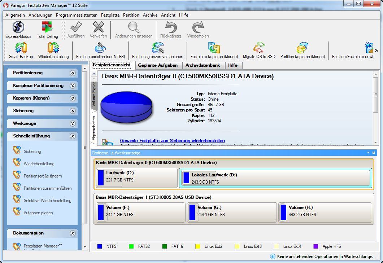Open Wiederherstellung under Schnelleinführung
The width and height of the screenshot is (383, 263).
point(39,164)
